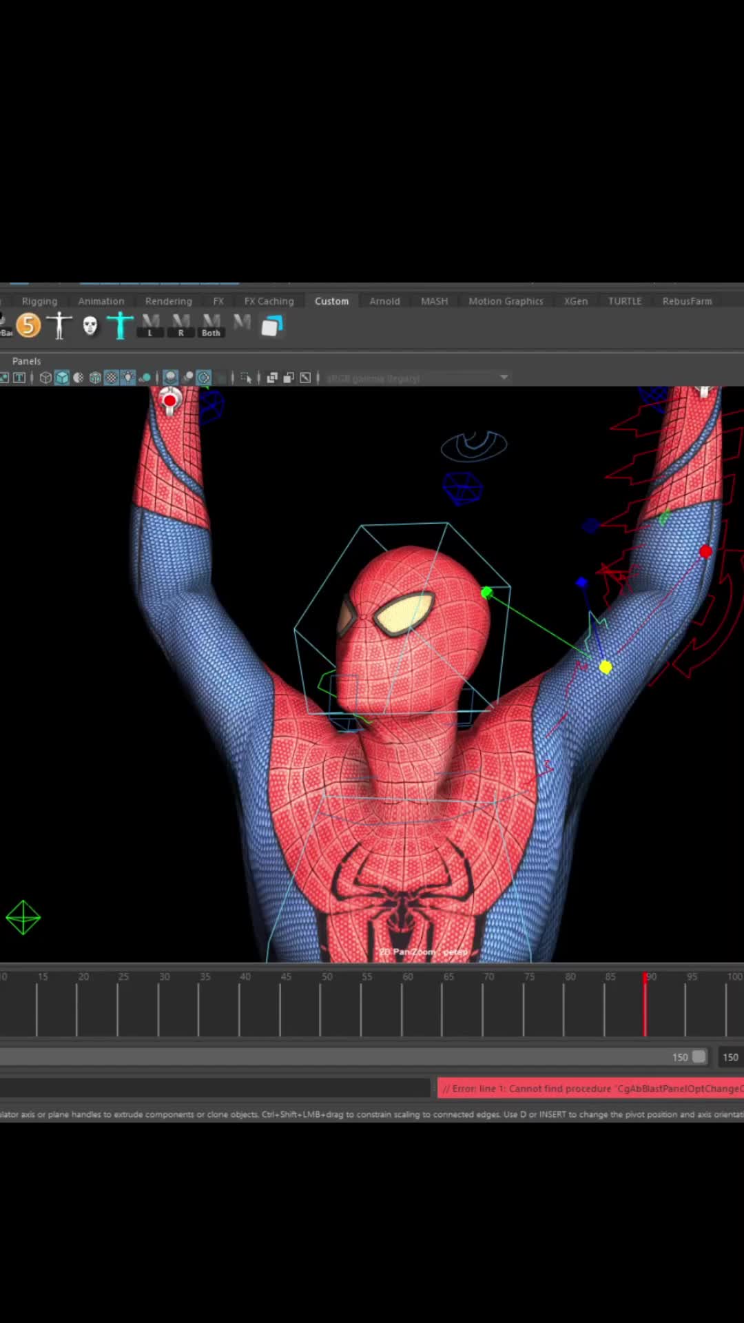Screen dimensions: 744x1323
Task: Toggle smooth shaded cube display
Action: [62, 378]
